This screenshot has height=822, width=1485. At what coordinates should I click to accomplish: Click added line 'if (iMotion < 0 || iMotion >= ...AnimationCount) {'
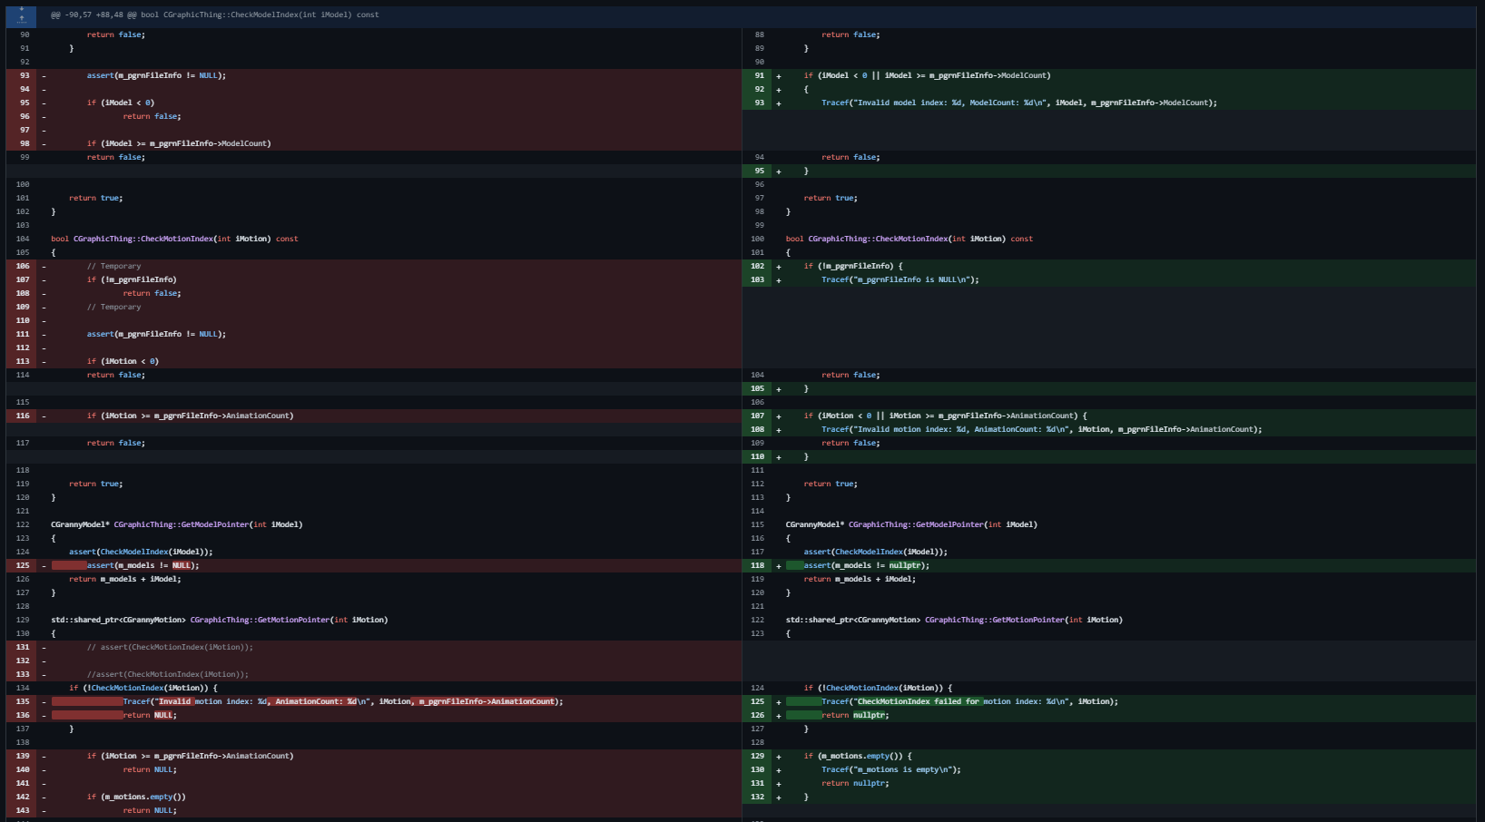click(x=945, y=416)
